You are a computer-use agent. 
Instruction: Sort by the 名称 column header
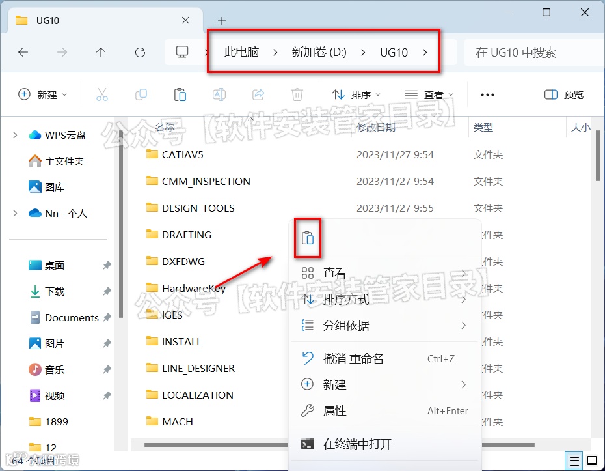pos(165,127)
